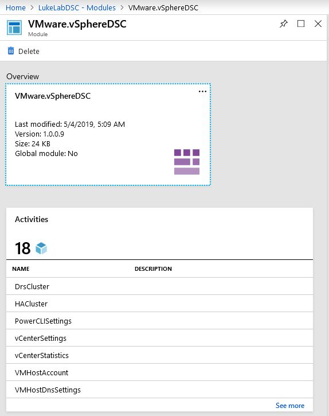This screenshot has height=416, width=329.
Task: Click the DESCRIPTION column header
Action: pos(153,269)
